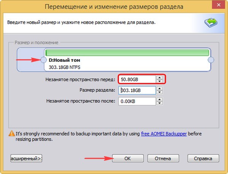This screenshot has width=228, height=174.
Task: Click the Незанятое пространство после label
Action: pyautogui.click(x=81, y=101)
